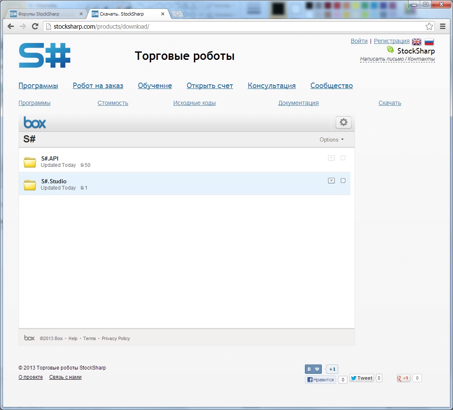Click the S#.API folder icon
The height and width of the screenshot is (410, 453).
(x=30, y=162)
